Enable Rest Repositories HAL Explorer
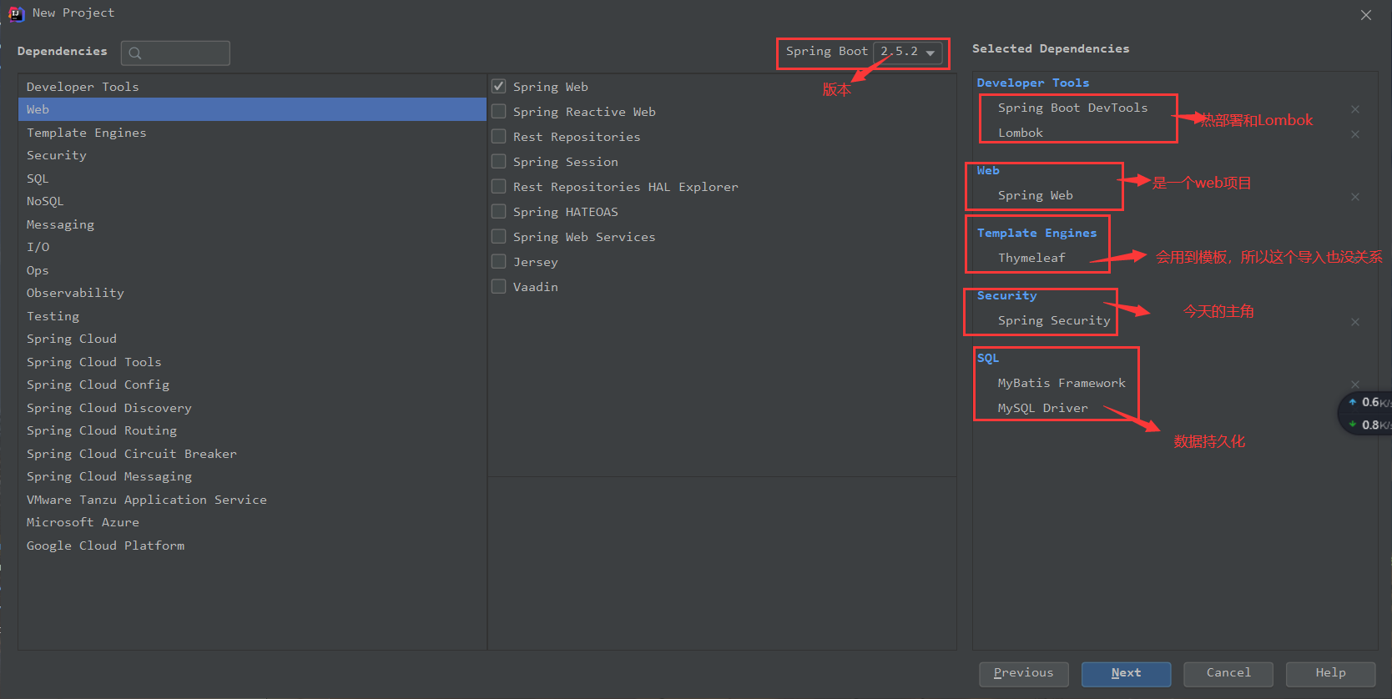This screenshot has height=699, width=1392. click(498, 187)
